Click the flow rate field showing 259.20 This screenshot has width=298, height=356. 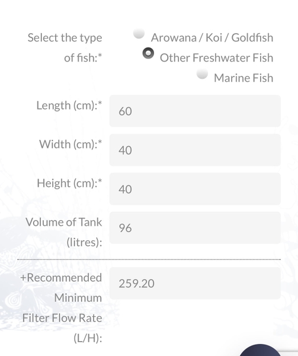tap(195, 284)
